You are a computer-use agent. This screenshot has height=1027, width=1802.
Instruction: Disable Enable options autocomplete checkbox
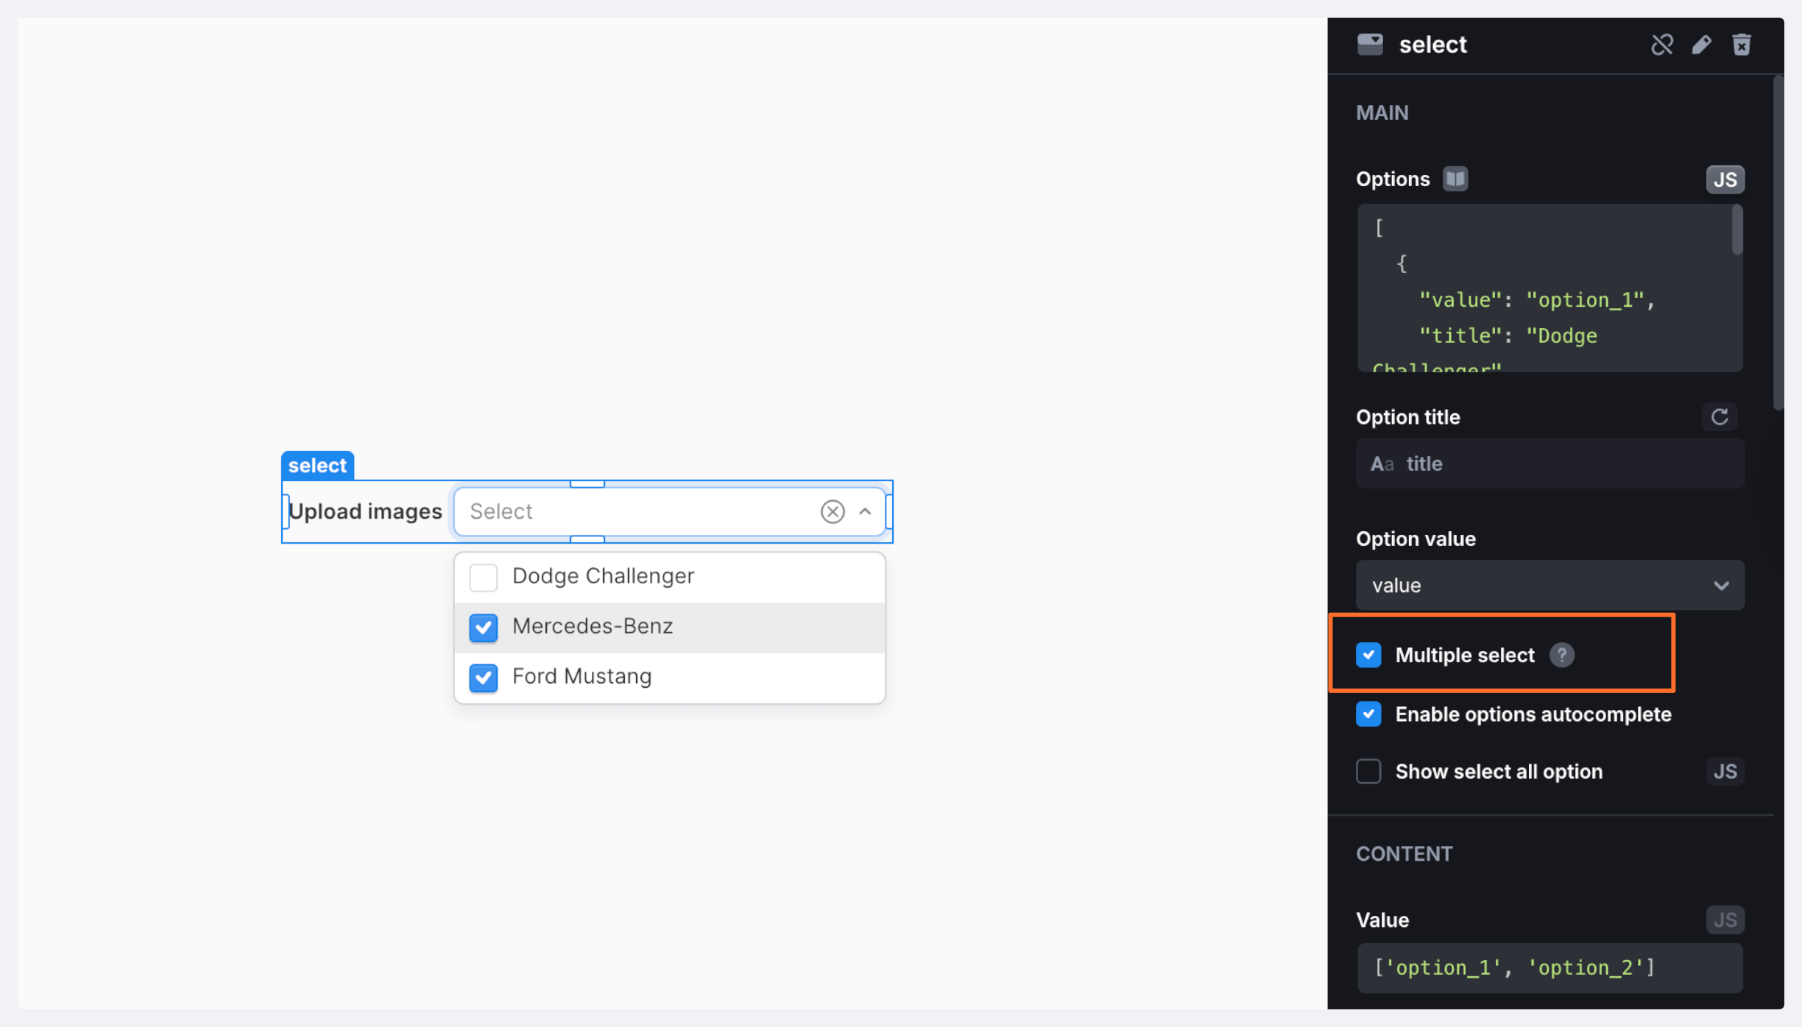pyautogui.click(x=1368, y=714)
